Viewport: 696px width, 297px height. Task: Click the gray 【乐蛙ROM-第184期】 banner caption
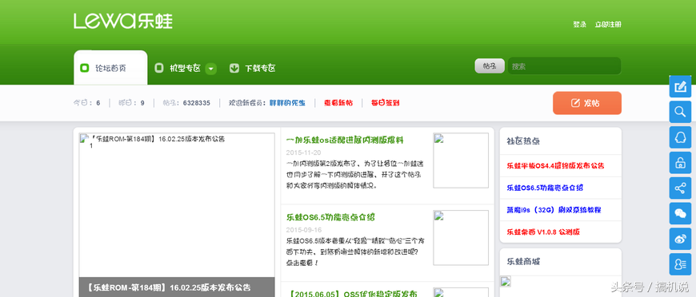177,287
